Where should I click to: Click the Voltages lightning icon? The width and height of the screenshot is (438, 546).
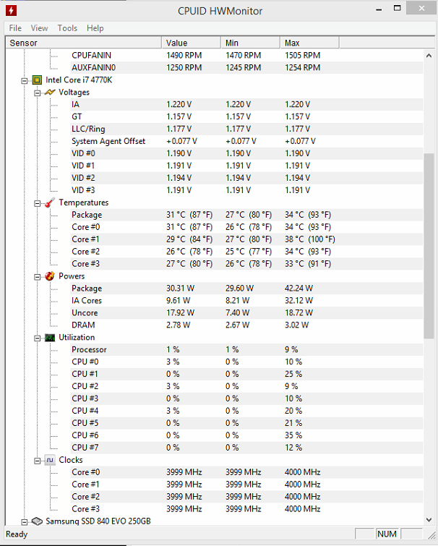click(50, 93)
